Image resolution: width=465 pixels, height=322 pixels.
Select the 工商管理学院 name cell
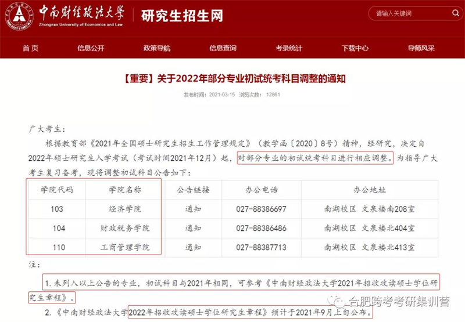(125, 247)
